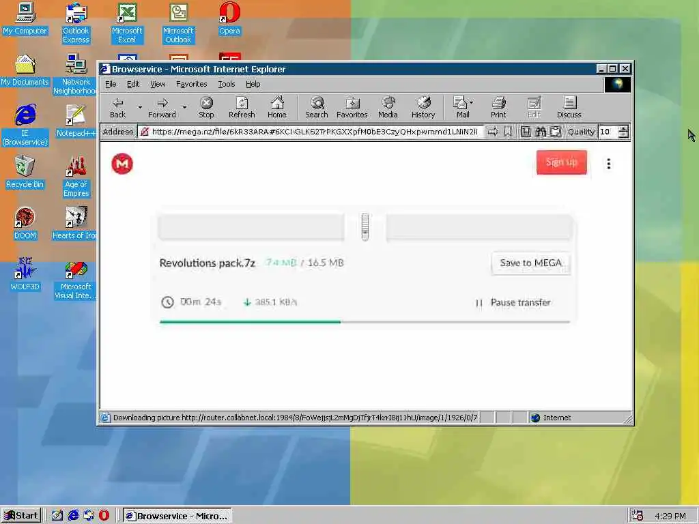
Task: Click the MEGA logo icon
Action: (122, 164)
